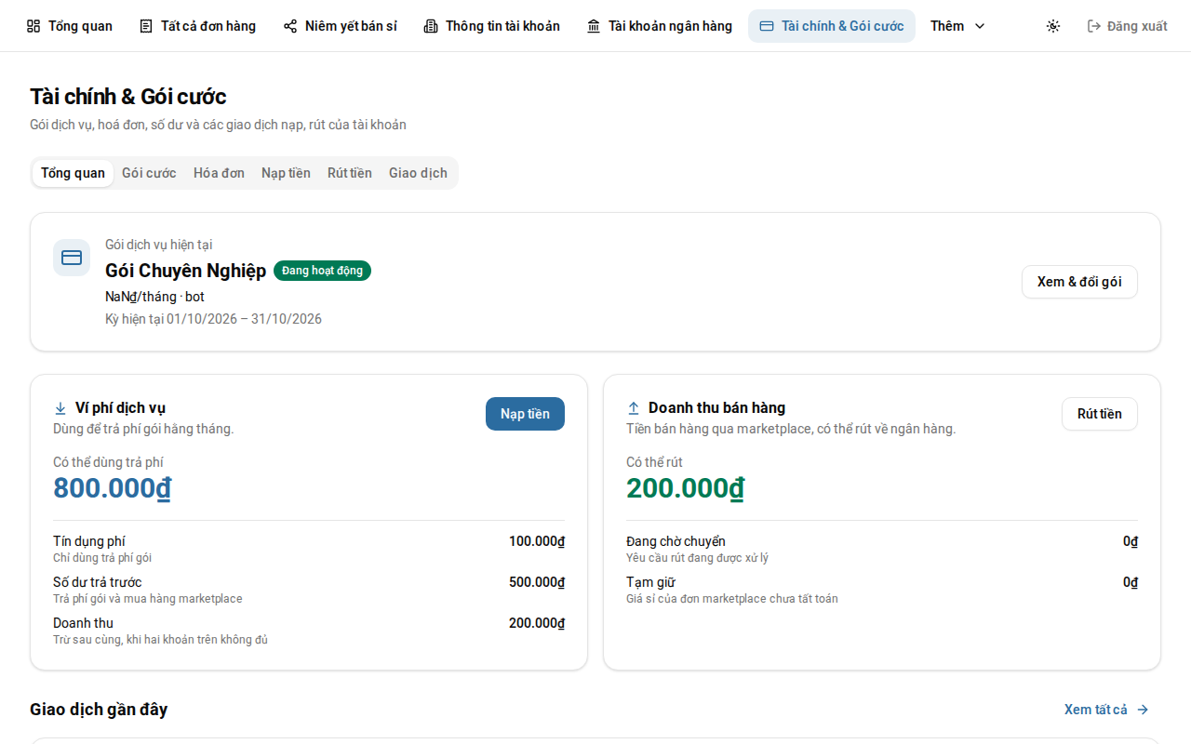This screenshot has height=744, width=1191.
Task: Click the 500.000₫ prepaid balance value
Action: [x=537, y=582]
